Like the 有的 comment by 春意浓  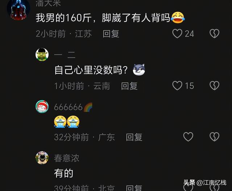(188, 188)
